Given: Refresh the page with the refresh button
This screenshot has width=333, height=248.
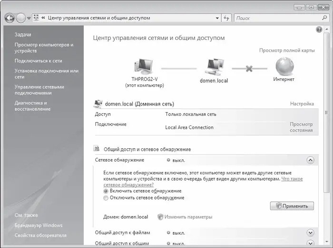Looking at the screenshot, I should pyautogui.click(x=226, y=18).
